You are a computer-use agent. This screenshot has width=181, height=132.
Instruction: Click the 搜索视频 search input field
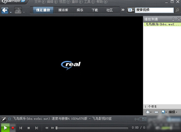tap(154, 10)
